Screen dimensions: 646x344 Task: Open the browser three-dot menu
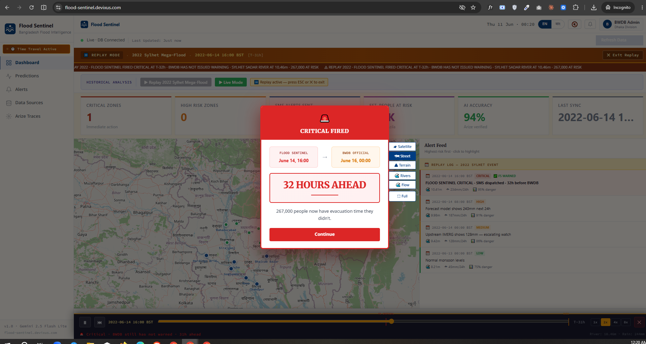(642, 7)
